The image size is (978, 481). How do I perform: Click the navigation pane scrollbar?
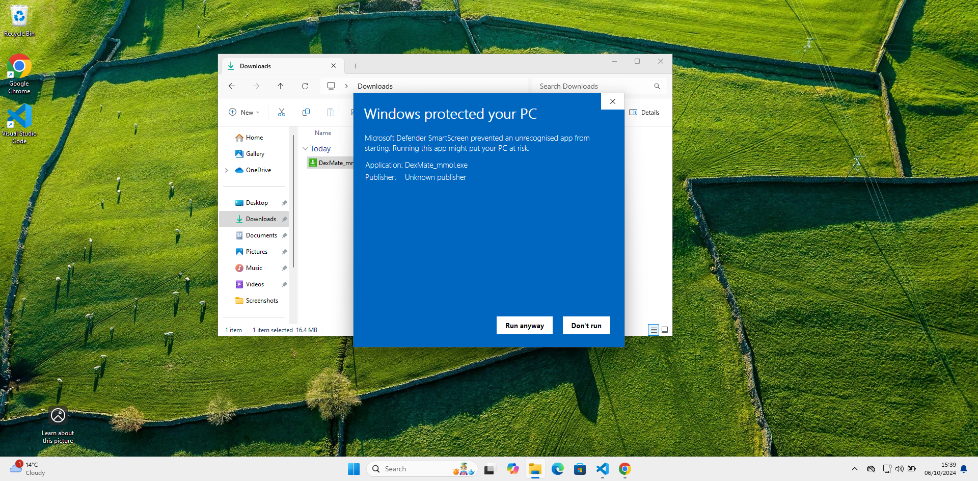[294, 201]
